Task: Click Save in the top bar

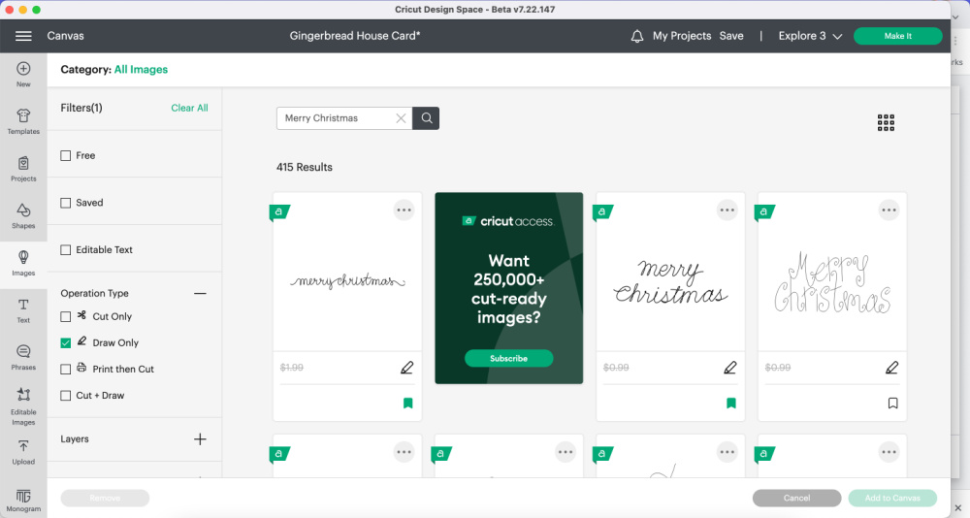Action: (731, 36)
